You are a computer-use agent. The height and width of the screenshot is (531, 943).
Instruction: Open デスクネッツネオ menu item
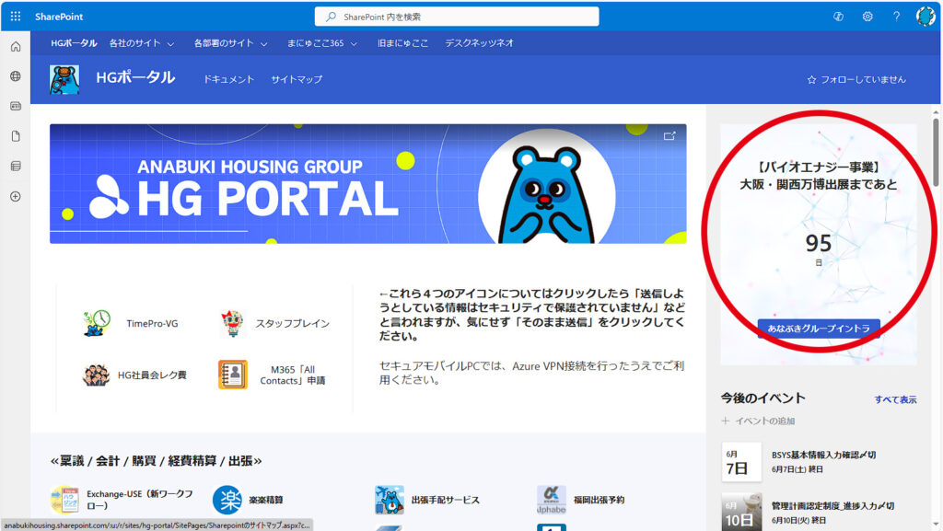click(x=479, y=43)
